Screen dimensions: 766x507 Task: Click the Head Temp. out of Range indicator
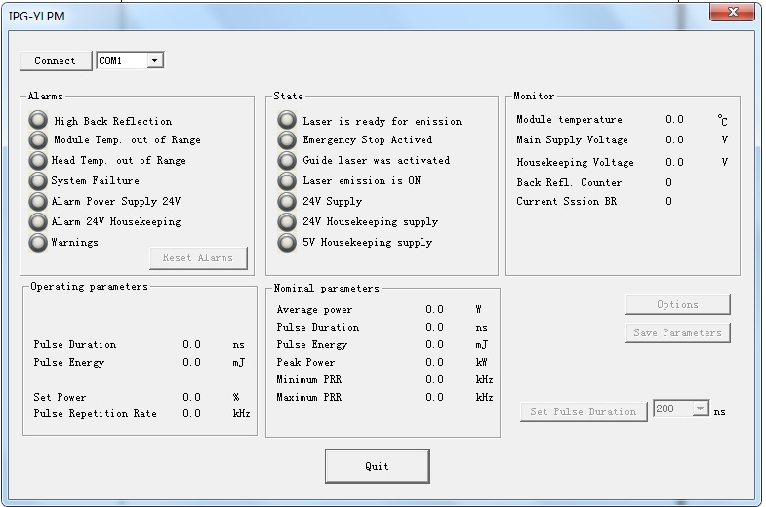coord(38,161)
